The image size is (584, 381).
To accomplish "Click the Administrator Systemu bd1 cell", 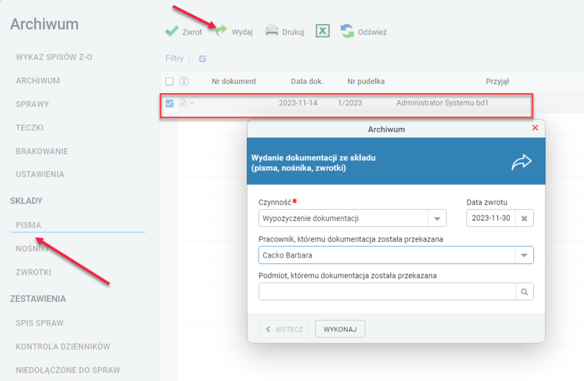I will coord(442,103).
